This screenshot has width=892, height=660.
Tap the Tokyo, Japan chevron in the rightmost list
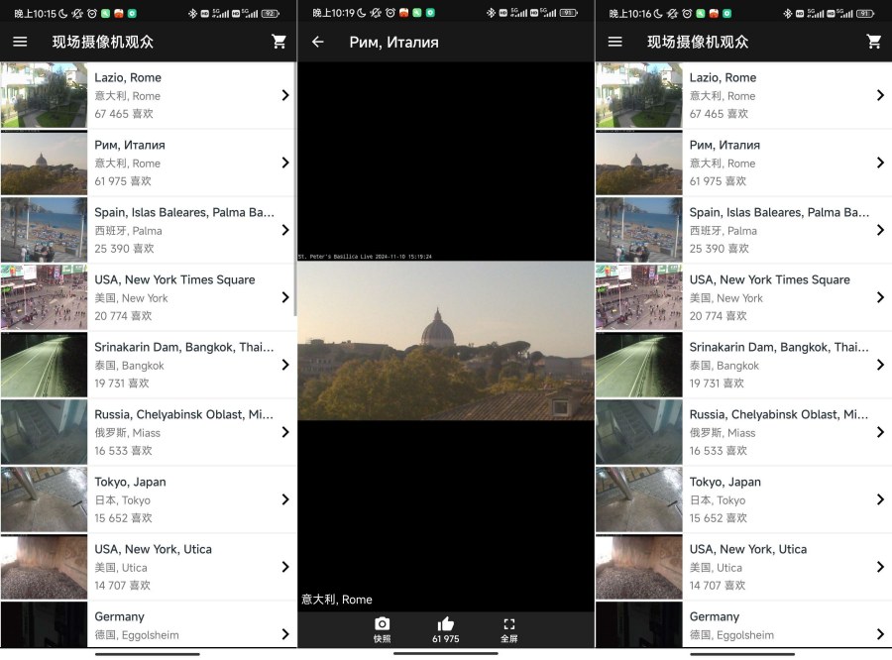point(879,499)
